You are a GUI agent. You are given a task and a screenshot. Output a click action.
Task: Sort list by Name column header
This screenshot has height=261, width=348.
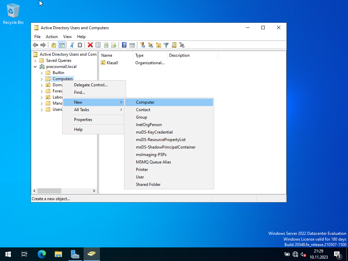click(116, 55)
